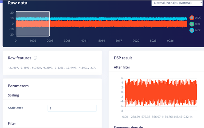The image size is (204, 128).
Task: Focus the Scale axes input field
Action: tap(72, 108)
